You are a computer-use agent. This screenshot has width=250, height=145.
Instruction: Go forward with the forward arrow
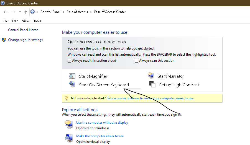click(x=14, y=12)
